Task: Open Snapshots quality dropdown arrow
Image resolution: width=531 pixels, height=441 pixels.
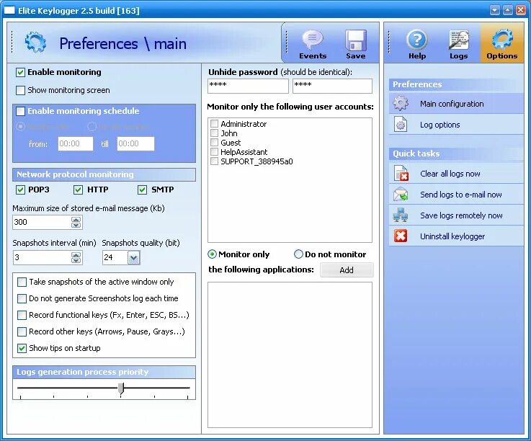Action: [134, 258]
